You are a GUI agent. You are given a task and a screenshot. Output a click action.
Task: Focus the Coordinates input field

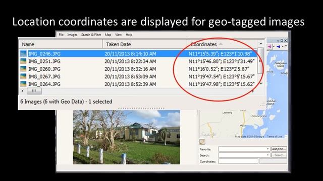click(238, 161)
